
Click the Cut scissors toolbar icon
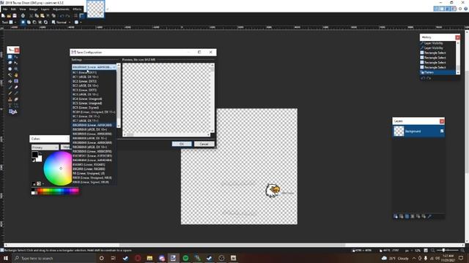click(x=31, y=15)
